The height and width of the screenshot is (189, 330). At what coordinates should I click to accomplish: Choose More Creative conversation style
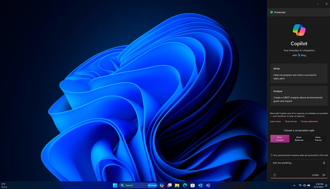tap(280, 139)
